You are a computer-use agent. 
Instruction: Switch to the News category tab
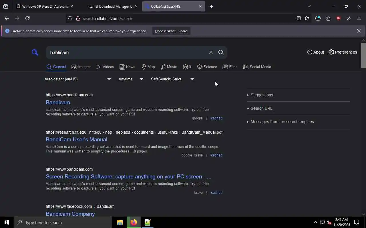[127, 67]
